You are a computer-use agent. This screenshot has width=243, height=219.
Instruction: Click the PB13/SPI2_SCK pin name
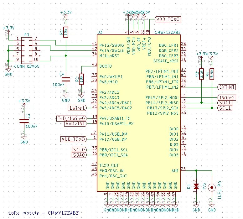coord(163,108)
